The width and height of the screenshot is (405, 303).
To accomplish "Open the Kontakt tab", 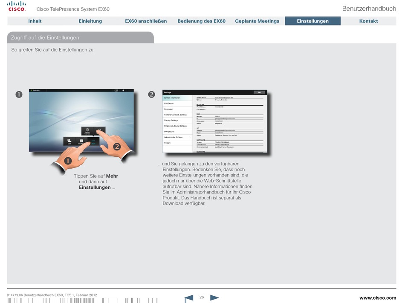I will [x=368, y=21].
